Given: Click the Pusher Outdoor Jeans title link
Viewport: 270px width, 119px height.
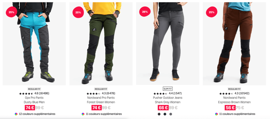Looking at the screenshot, I should click(168, 98).
